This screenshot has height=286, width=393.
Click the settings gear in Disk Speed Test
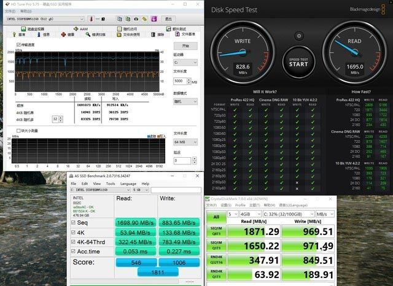(299, 36)
